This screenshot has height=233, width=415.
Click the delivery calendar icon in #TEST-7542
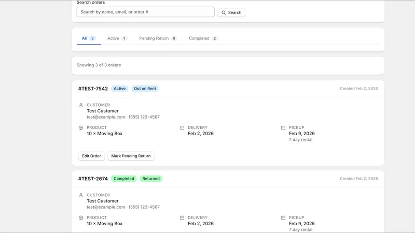(182, 127)
